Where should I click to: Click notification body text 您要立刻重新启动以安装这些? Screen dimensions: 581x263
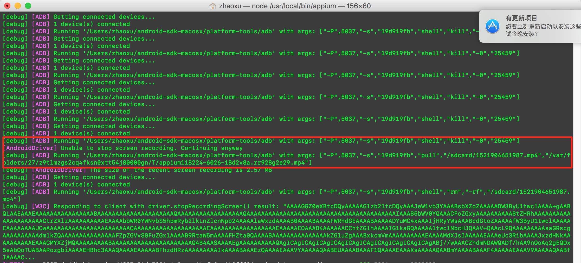click(x=543, y=27)
